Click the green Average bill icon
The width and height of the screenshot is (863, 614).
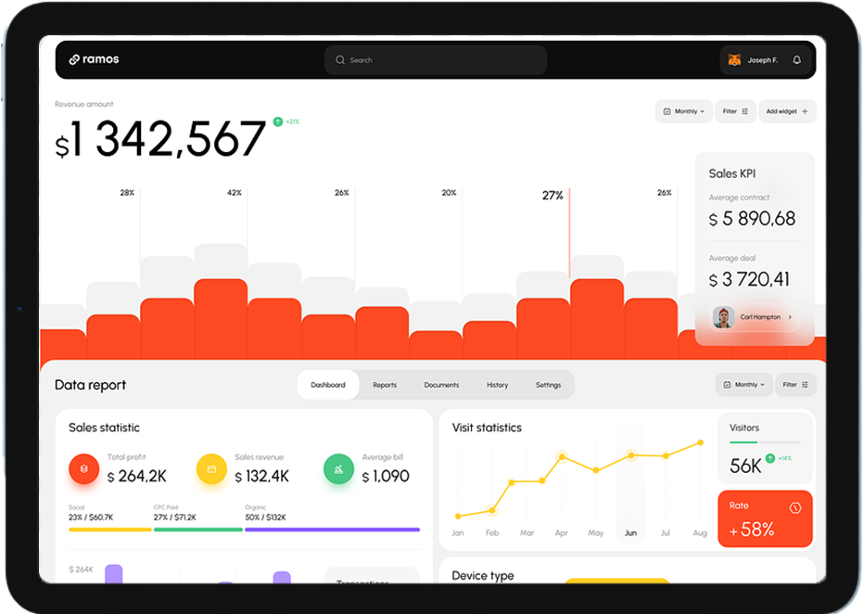(338, 469)
